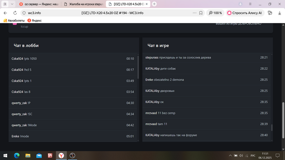Click the site protection shield icon
This screenshot has height=160, width=285.
(x=24, y=13)
